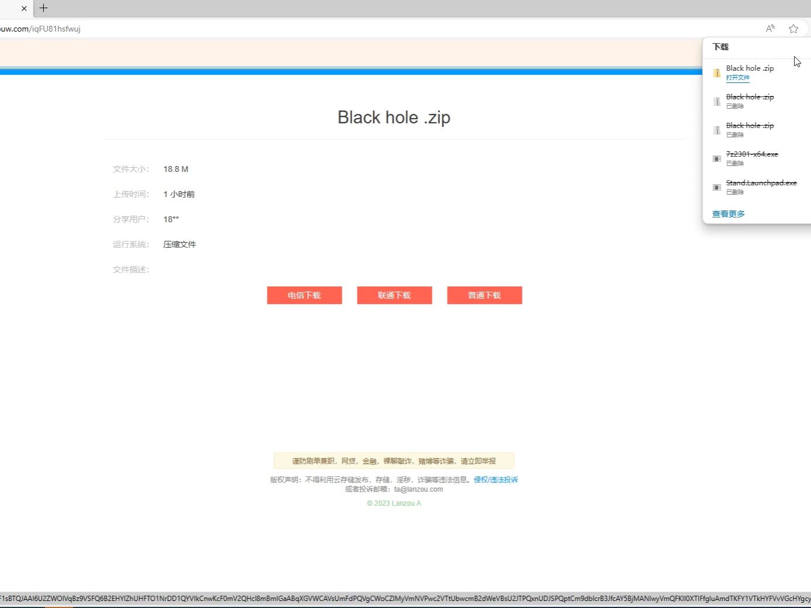Click the 文件大小 label

[x=131, y=169]
